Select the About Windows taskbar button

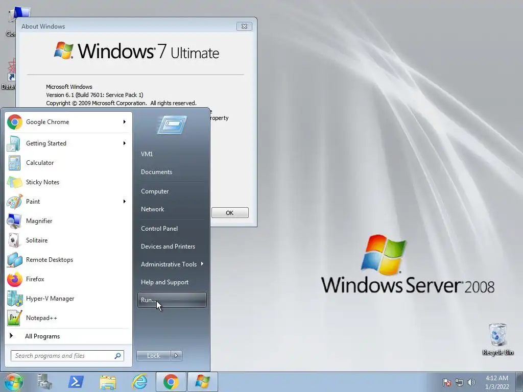202,382
